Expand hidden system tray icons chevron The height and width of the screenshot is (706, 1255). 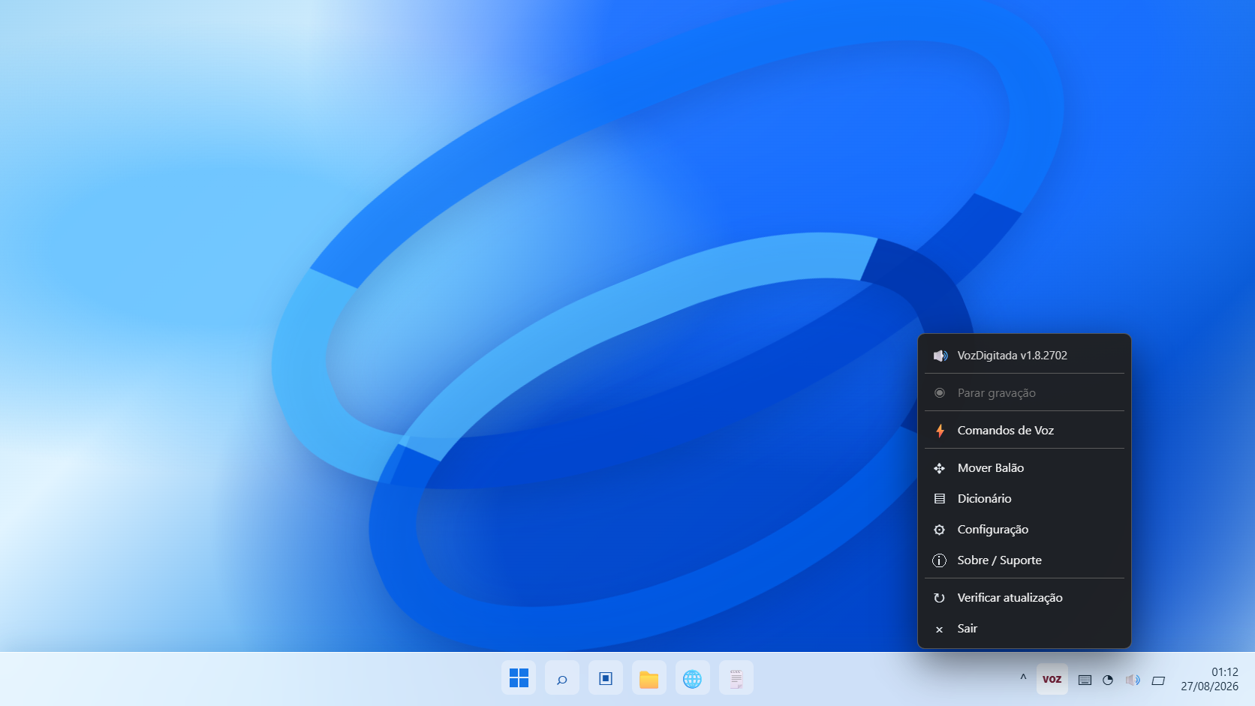tap(1023, 677)
